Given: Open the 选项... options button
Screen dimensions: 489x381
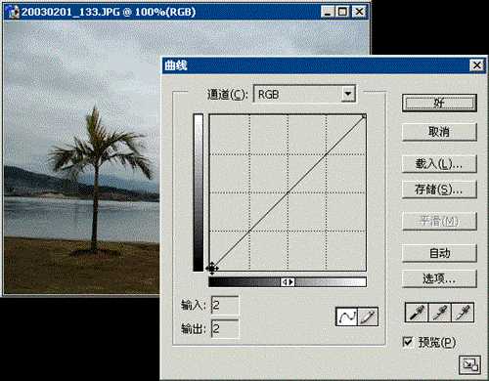Looking at the screenshot, I should [x=439, y=278].
